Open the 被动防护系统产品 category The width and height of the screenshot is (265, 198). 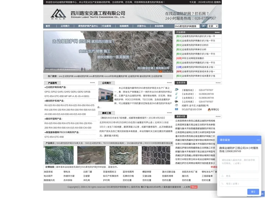(x=54, y=101)
